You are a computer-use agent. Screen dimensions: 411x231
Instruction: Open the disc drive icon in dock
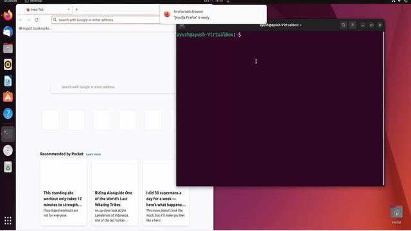pyautogui.click(x=8, y=151)
